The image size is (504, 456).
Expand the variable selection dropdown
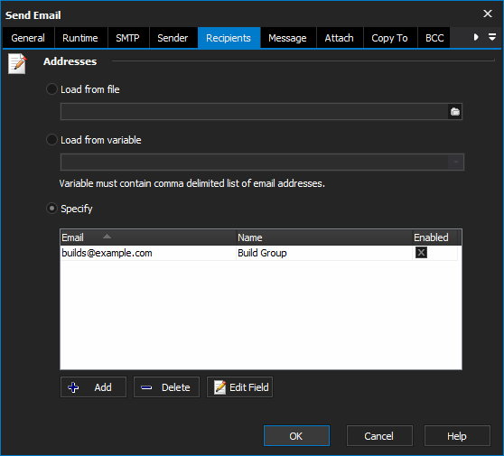pyautogui.click(x=456, y=162)
